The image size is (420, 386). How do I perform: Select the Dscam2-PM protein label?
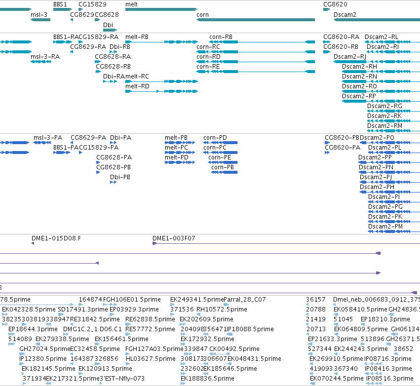385,227
